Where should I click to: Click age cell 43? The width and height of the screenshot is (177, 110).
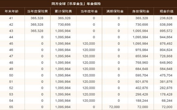tap(11, 31)
